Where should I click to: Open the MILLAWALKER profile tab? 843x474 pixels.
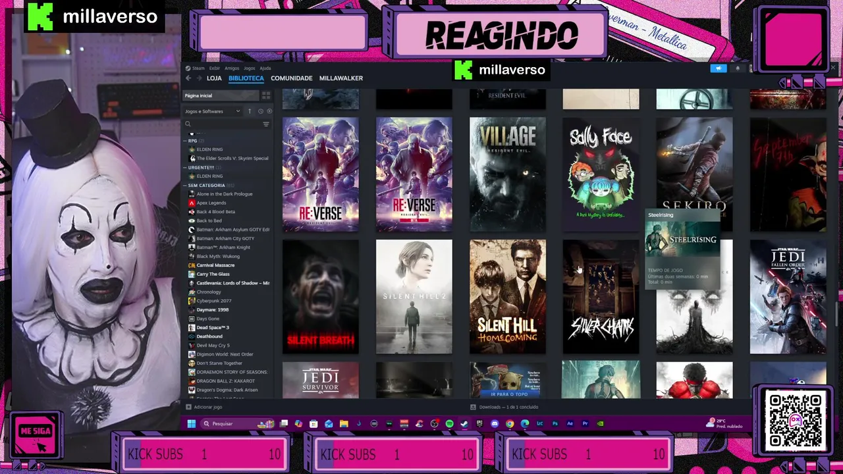341,78
